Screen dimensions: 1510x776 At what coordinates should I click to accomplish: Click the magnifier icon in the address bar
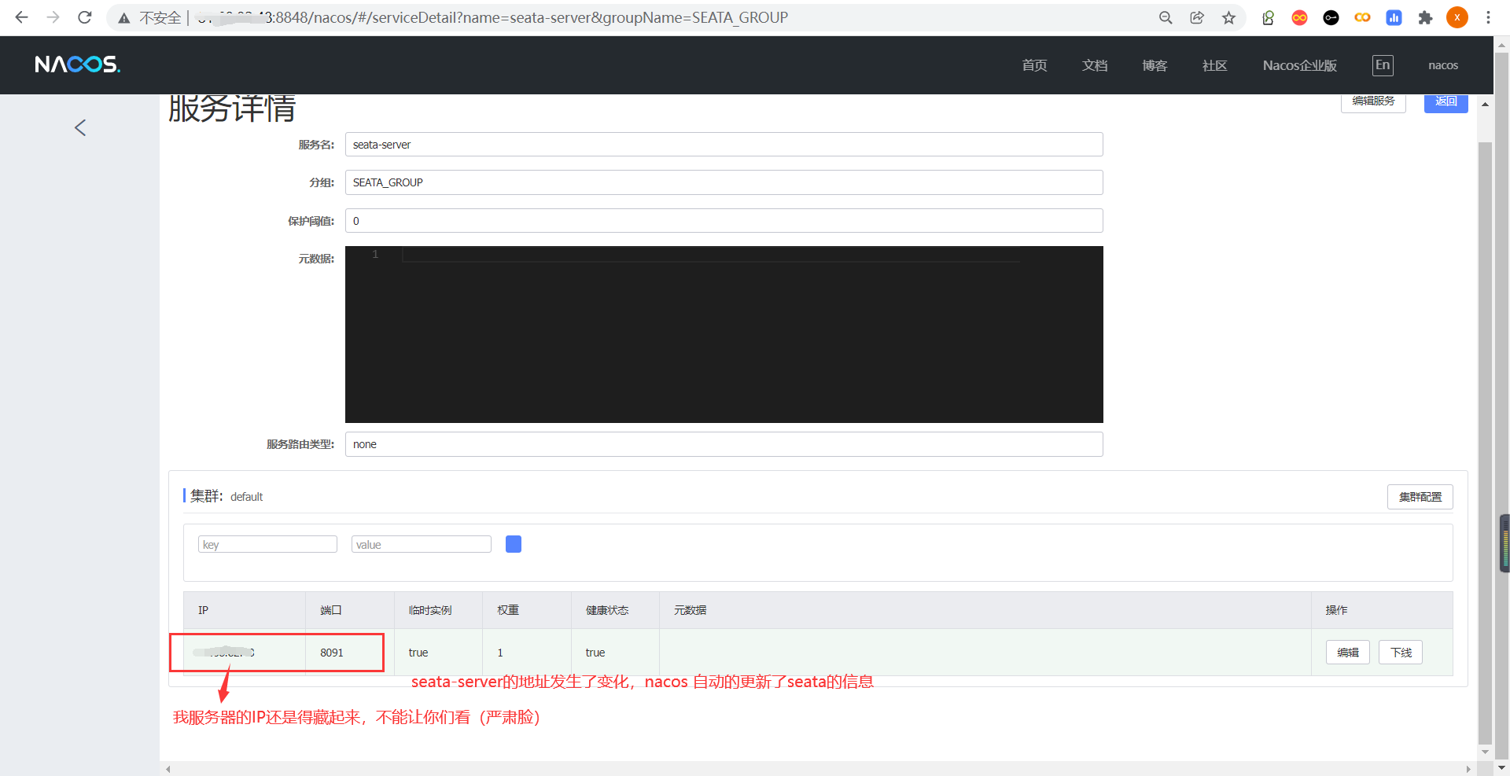click(x=1166, y=17)
